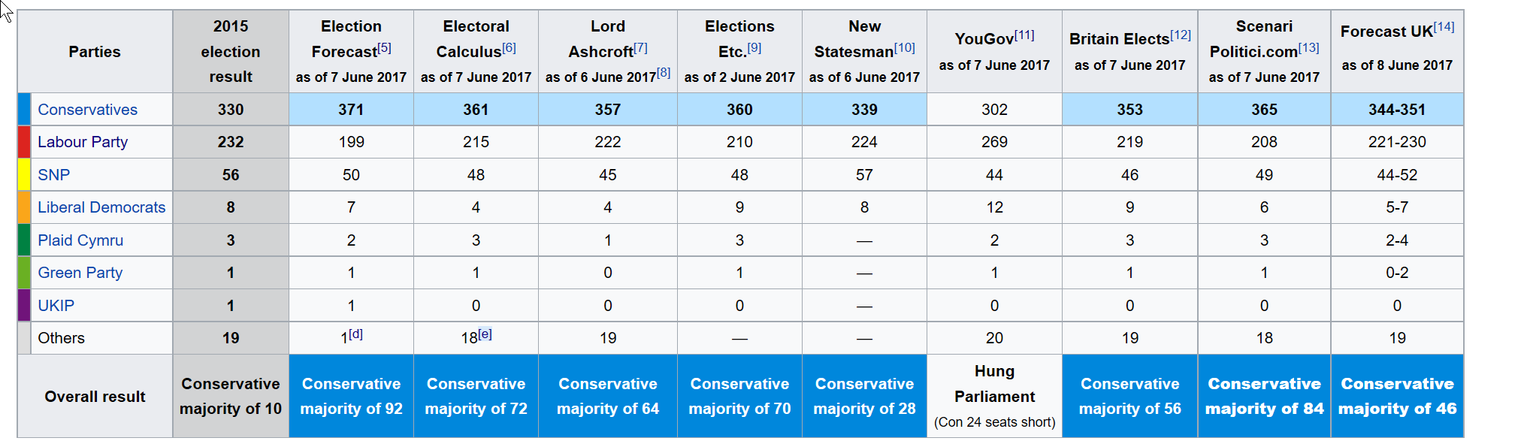Select the Hung Parliament result cell
This screenshot has height=447, width=1518.
[x=994, y=396]
